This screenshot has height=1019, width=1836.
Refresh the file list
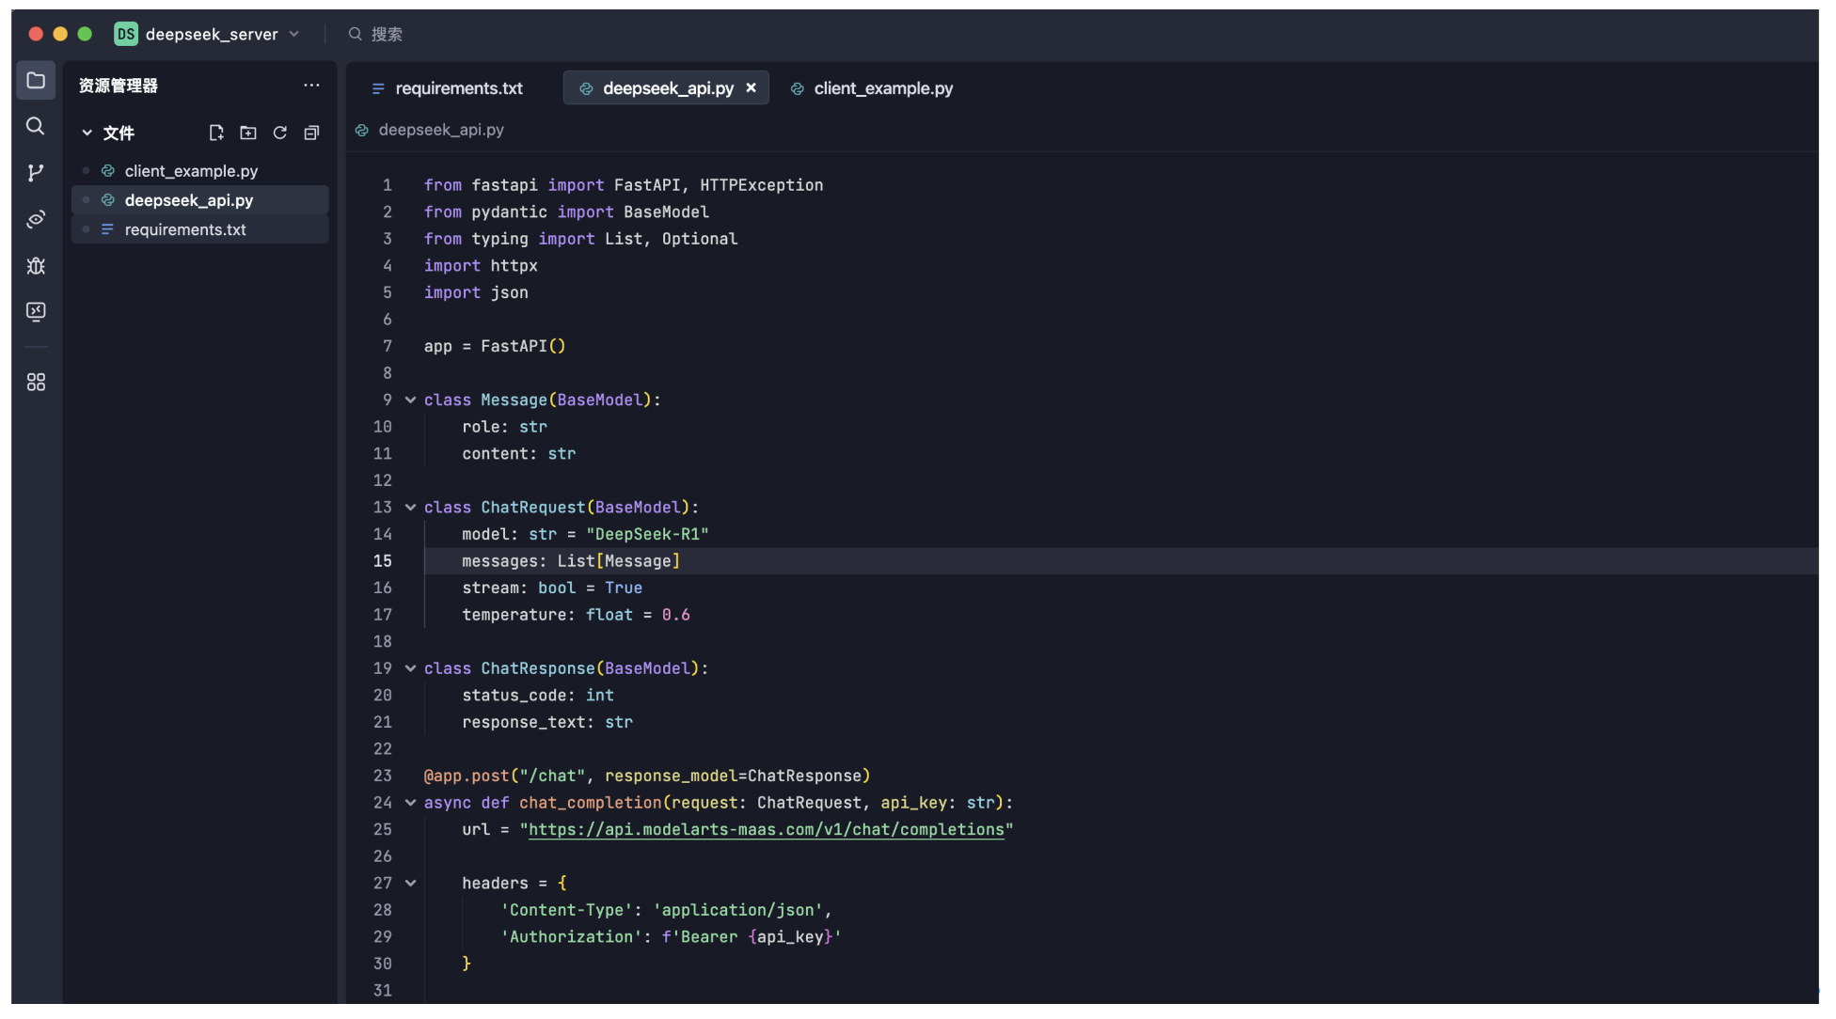coord(280,133)
